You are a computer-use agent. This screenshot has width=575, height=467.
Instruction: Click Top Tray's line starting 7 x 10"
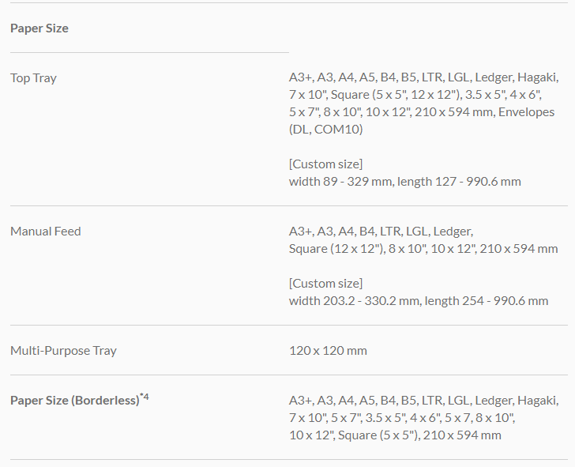pyautogui.click(x=422, y=95)
